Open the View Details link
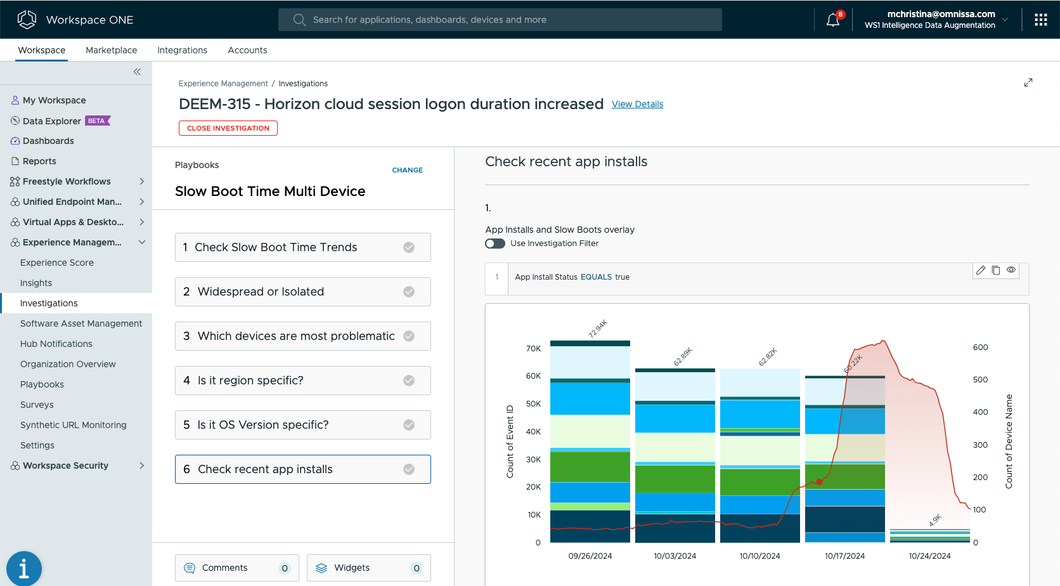Viewport: 1060px width, 586px height. 637,104
